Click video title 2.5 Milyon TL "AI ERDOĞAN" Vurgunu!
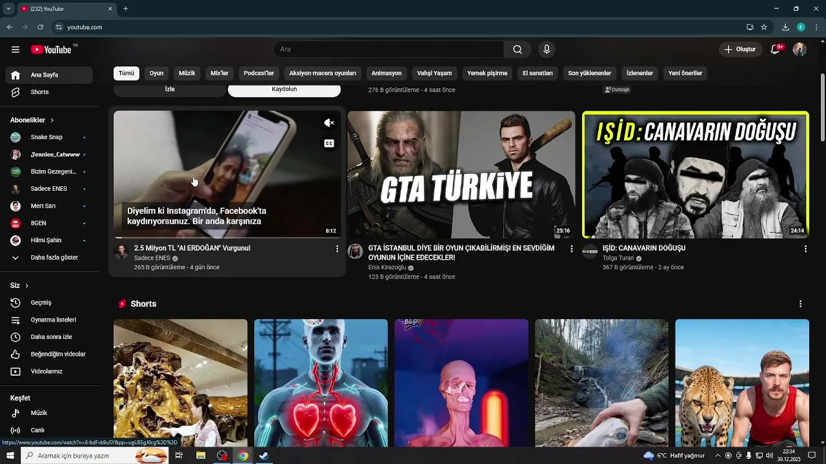The width and height of the screenshot is (826, 464). [x=192, y=248]
